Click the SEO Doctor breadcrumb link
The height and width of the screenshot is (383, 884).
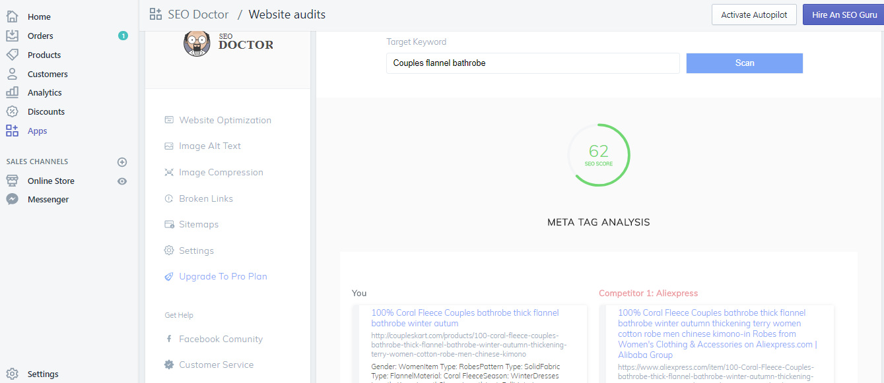(198, 14)
